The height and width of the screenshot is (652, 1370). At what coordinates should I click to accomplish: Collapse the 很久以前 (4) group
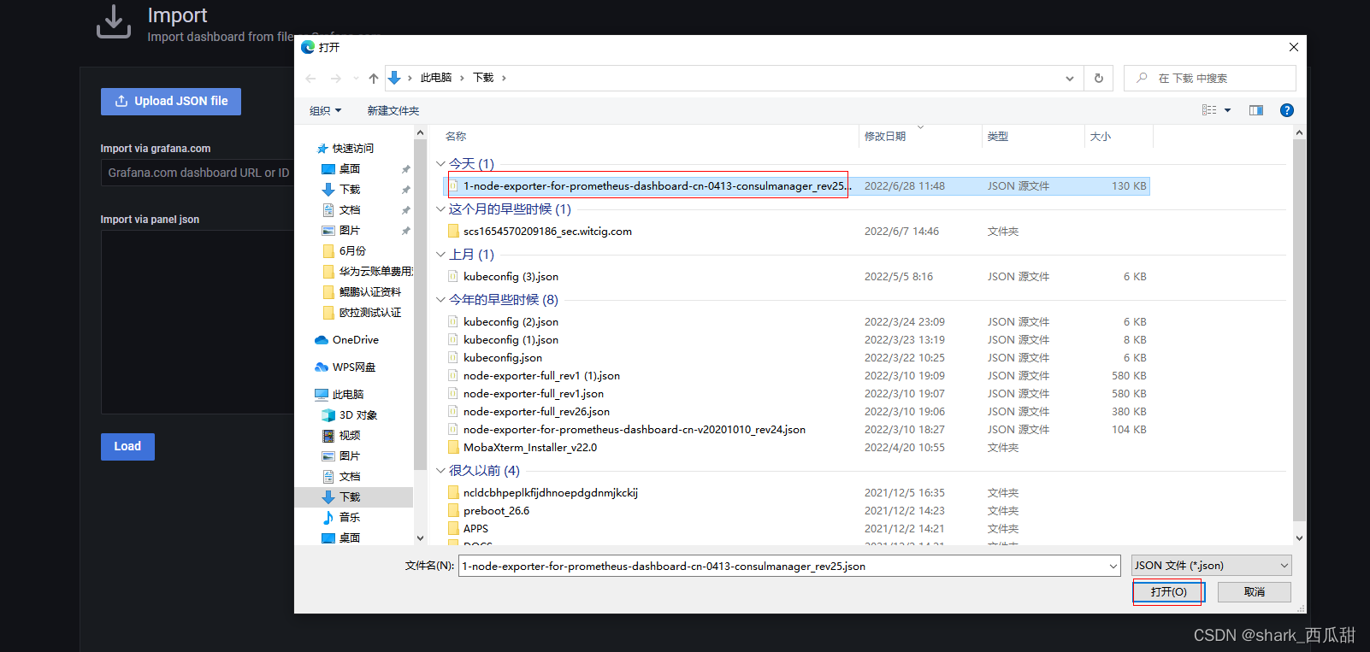(x=440, y=470)
